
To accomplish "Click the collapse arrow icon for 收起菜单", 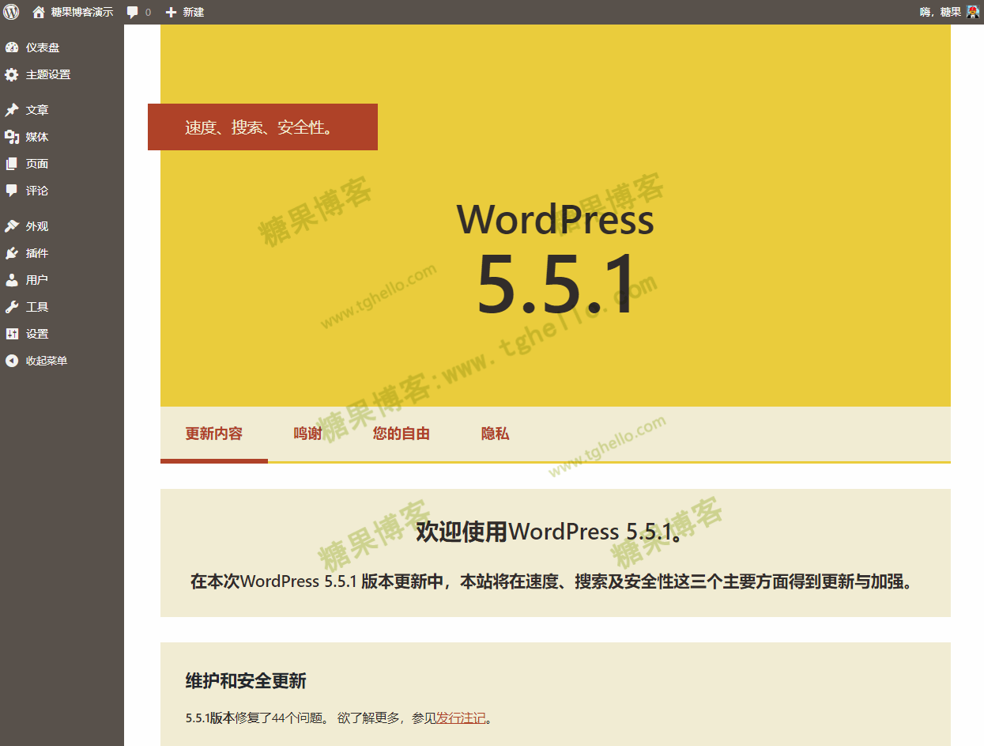I will (12, 361).
